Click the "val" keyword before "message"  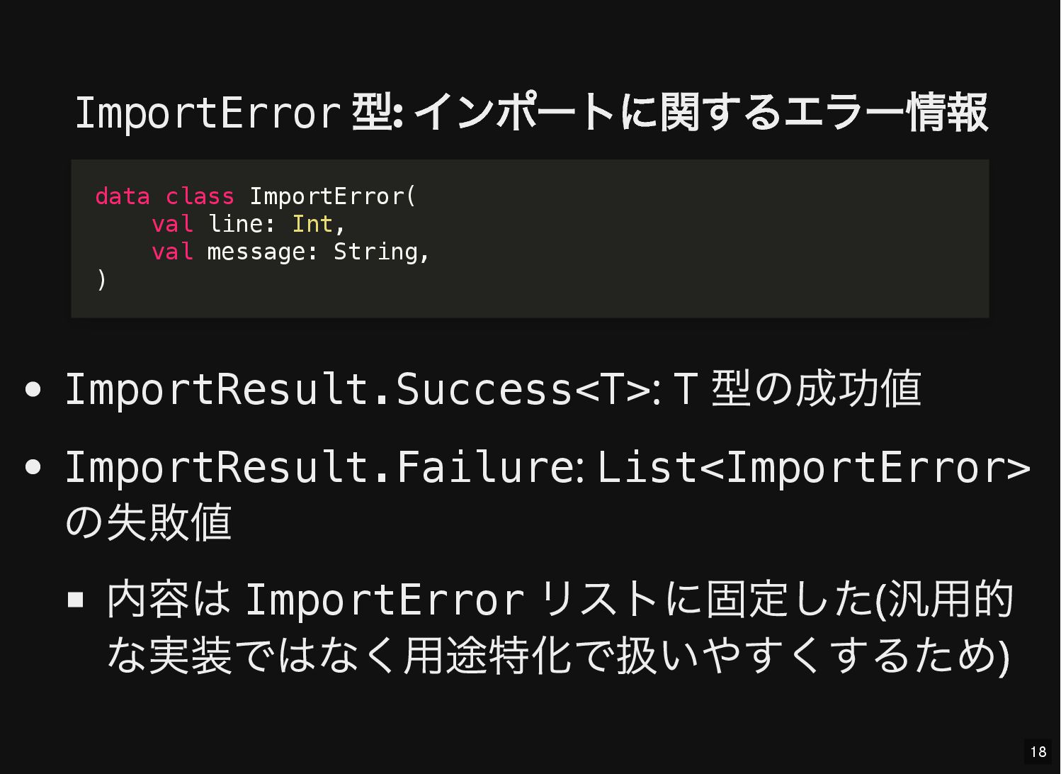[x=172, y=252]
